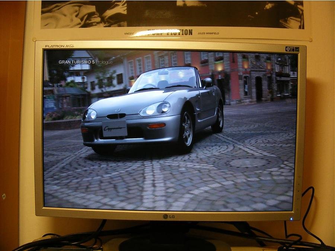Click the Suzuki emblem on the car's hood
This screenshot has width=335, height=251.
pyautogui.click(x=117, y=110)
